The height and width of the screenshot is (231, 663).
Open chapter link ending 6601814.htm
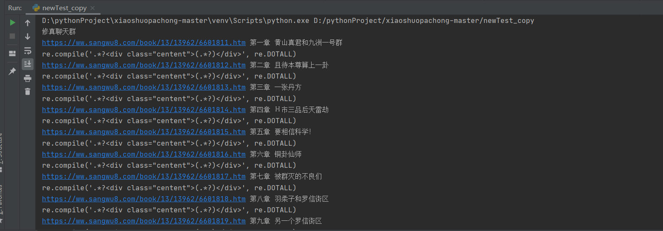(x=143, y=110)
